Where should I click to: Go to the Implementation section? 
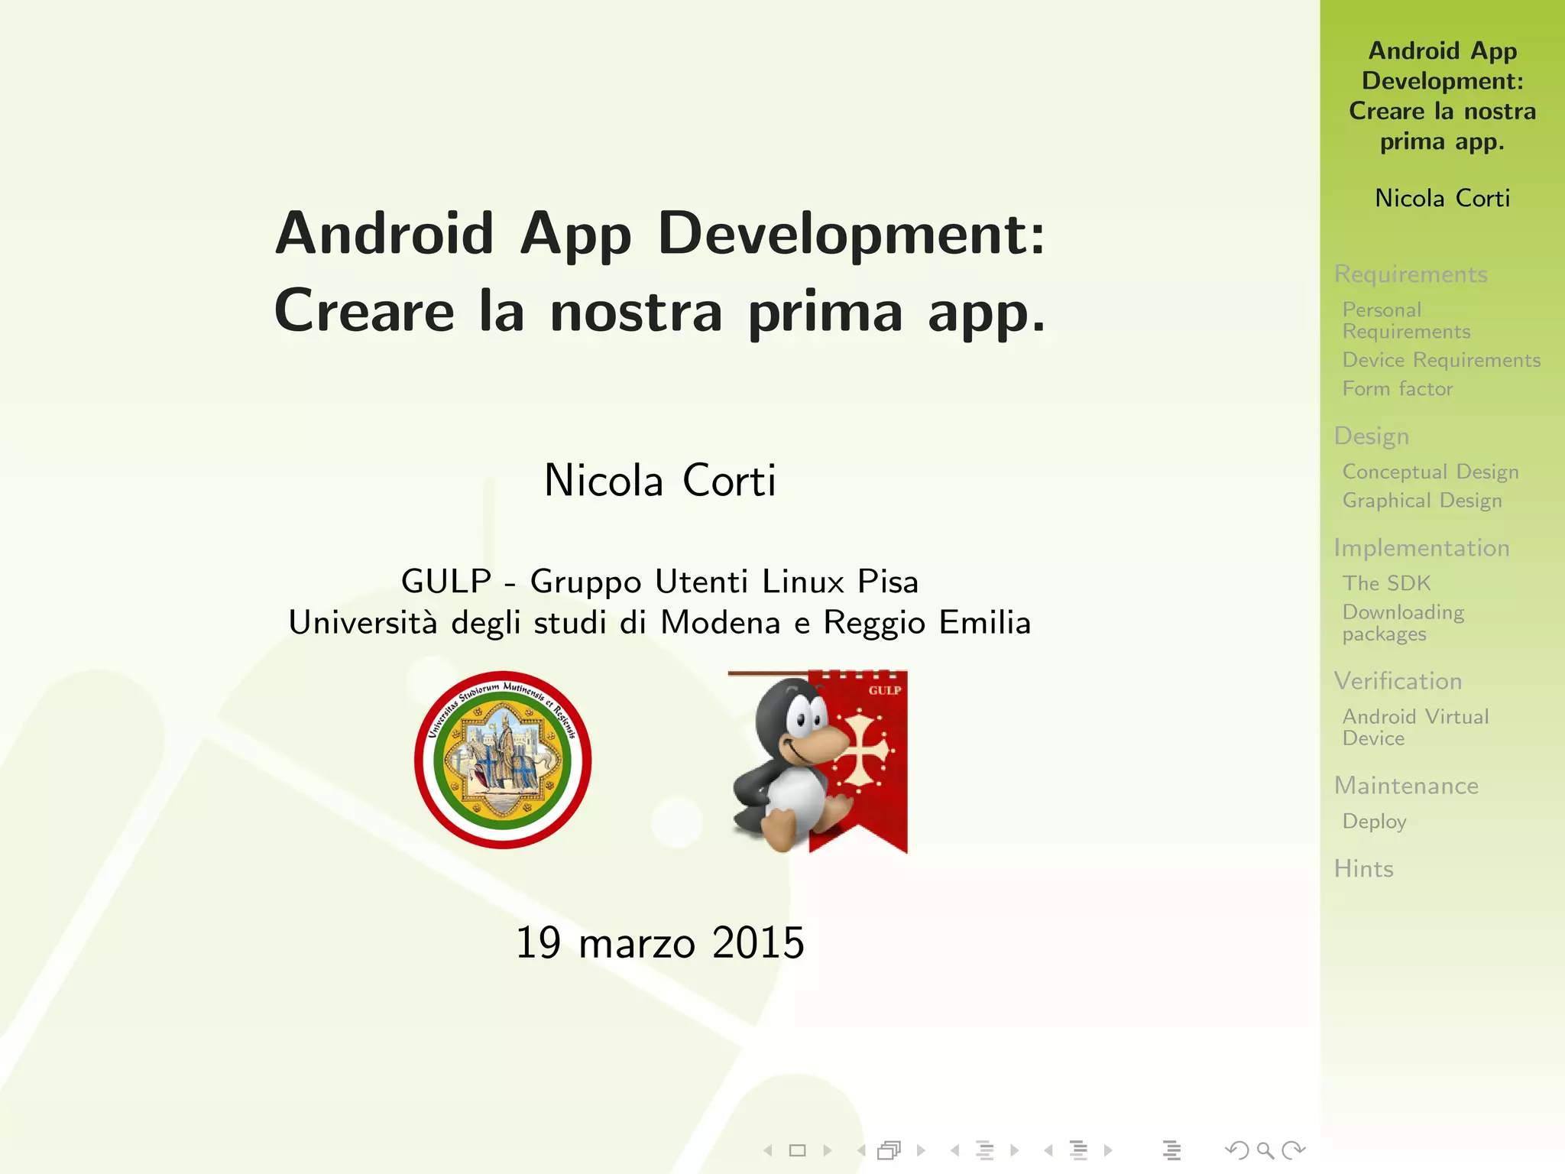click(x=1421, y=547)
